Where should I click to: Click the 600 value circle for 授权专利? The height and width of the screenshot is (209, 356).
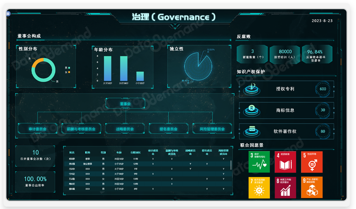click(323, 89)
